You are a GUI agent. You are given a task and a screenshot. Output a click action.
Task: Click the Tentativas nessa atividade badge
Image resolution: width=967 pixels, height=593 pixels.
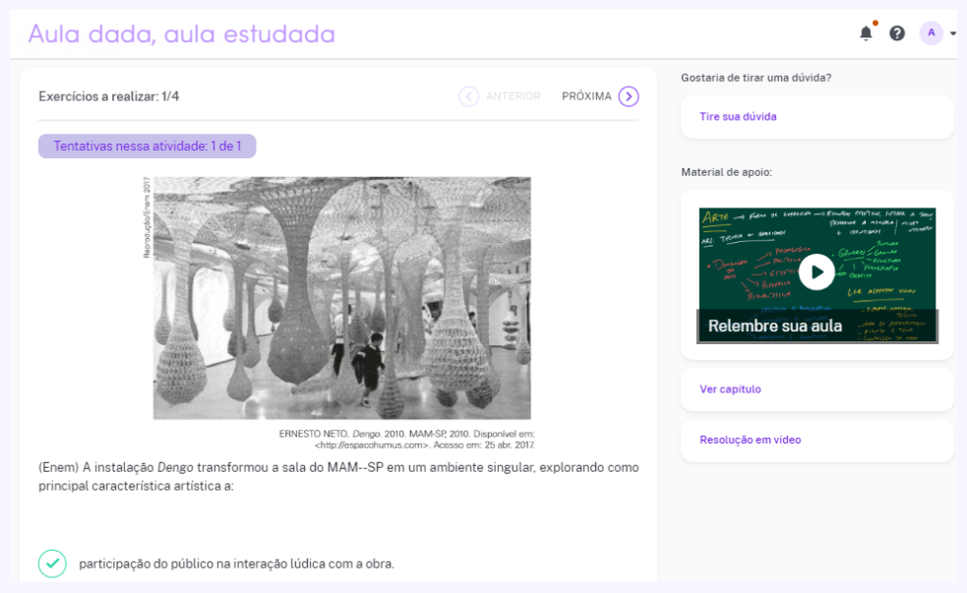[x=147, y=147]
